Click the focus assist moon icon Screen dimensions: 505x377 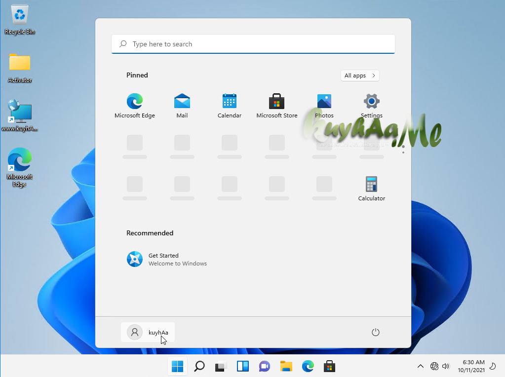click(493, 366)
